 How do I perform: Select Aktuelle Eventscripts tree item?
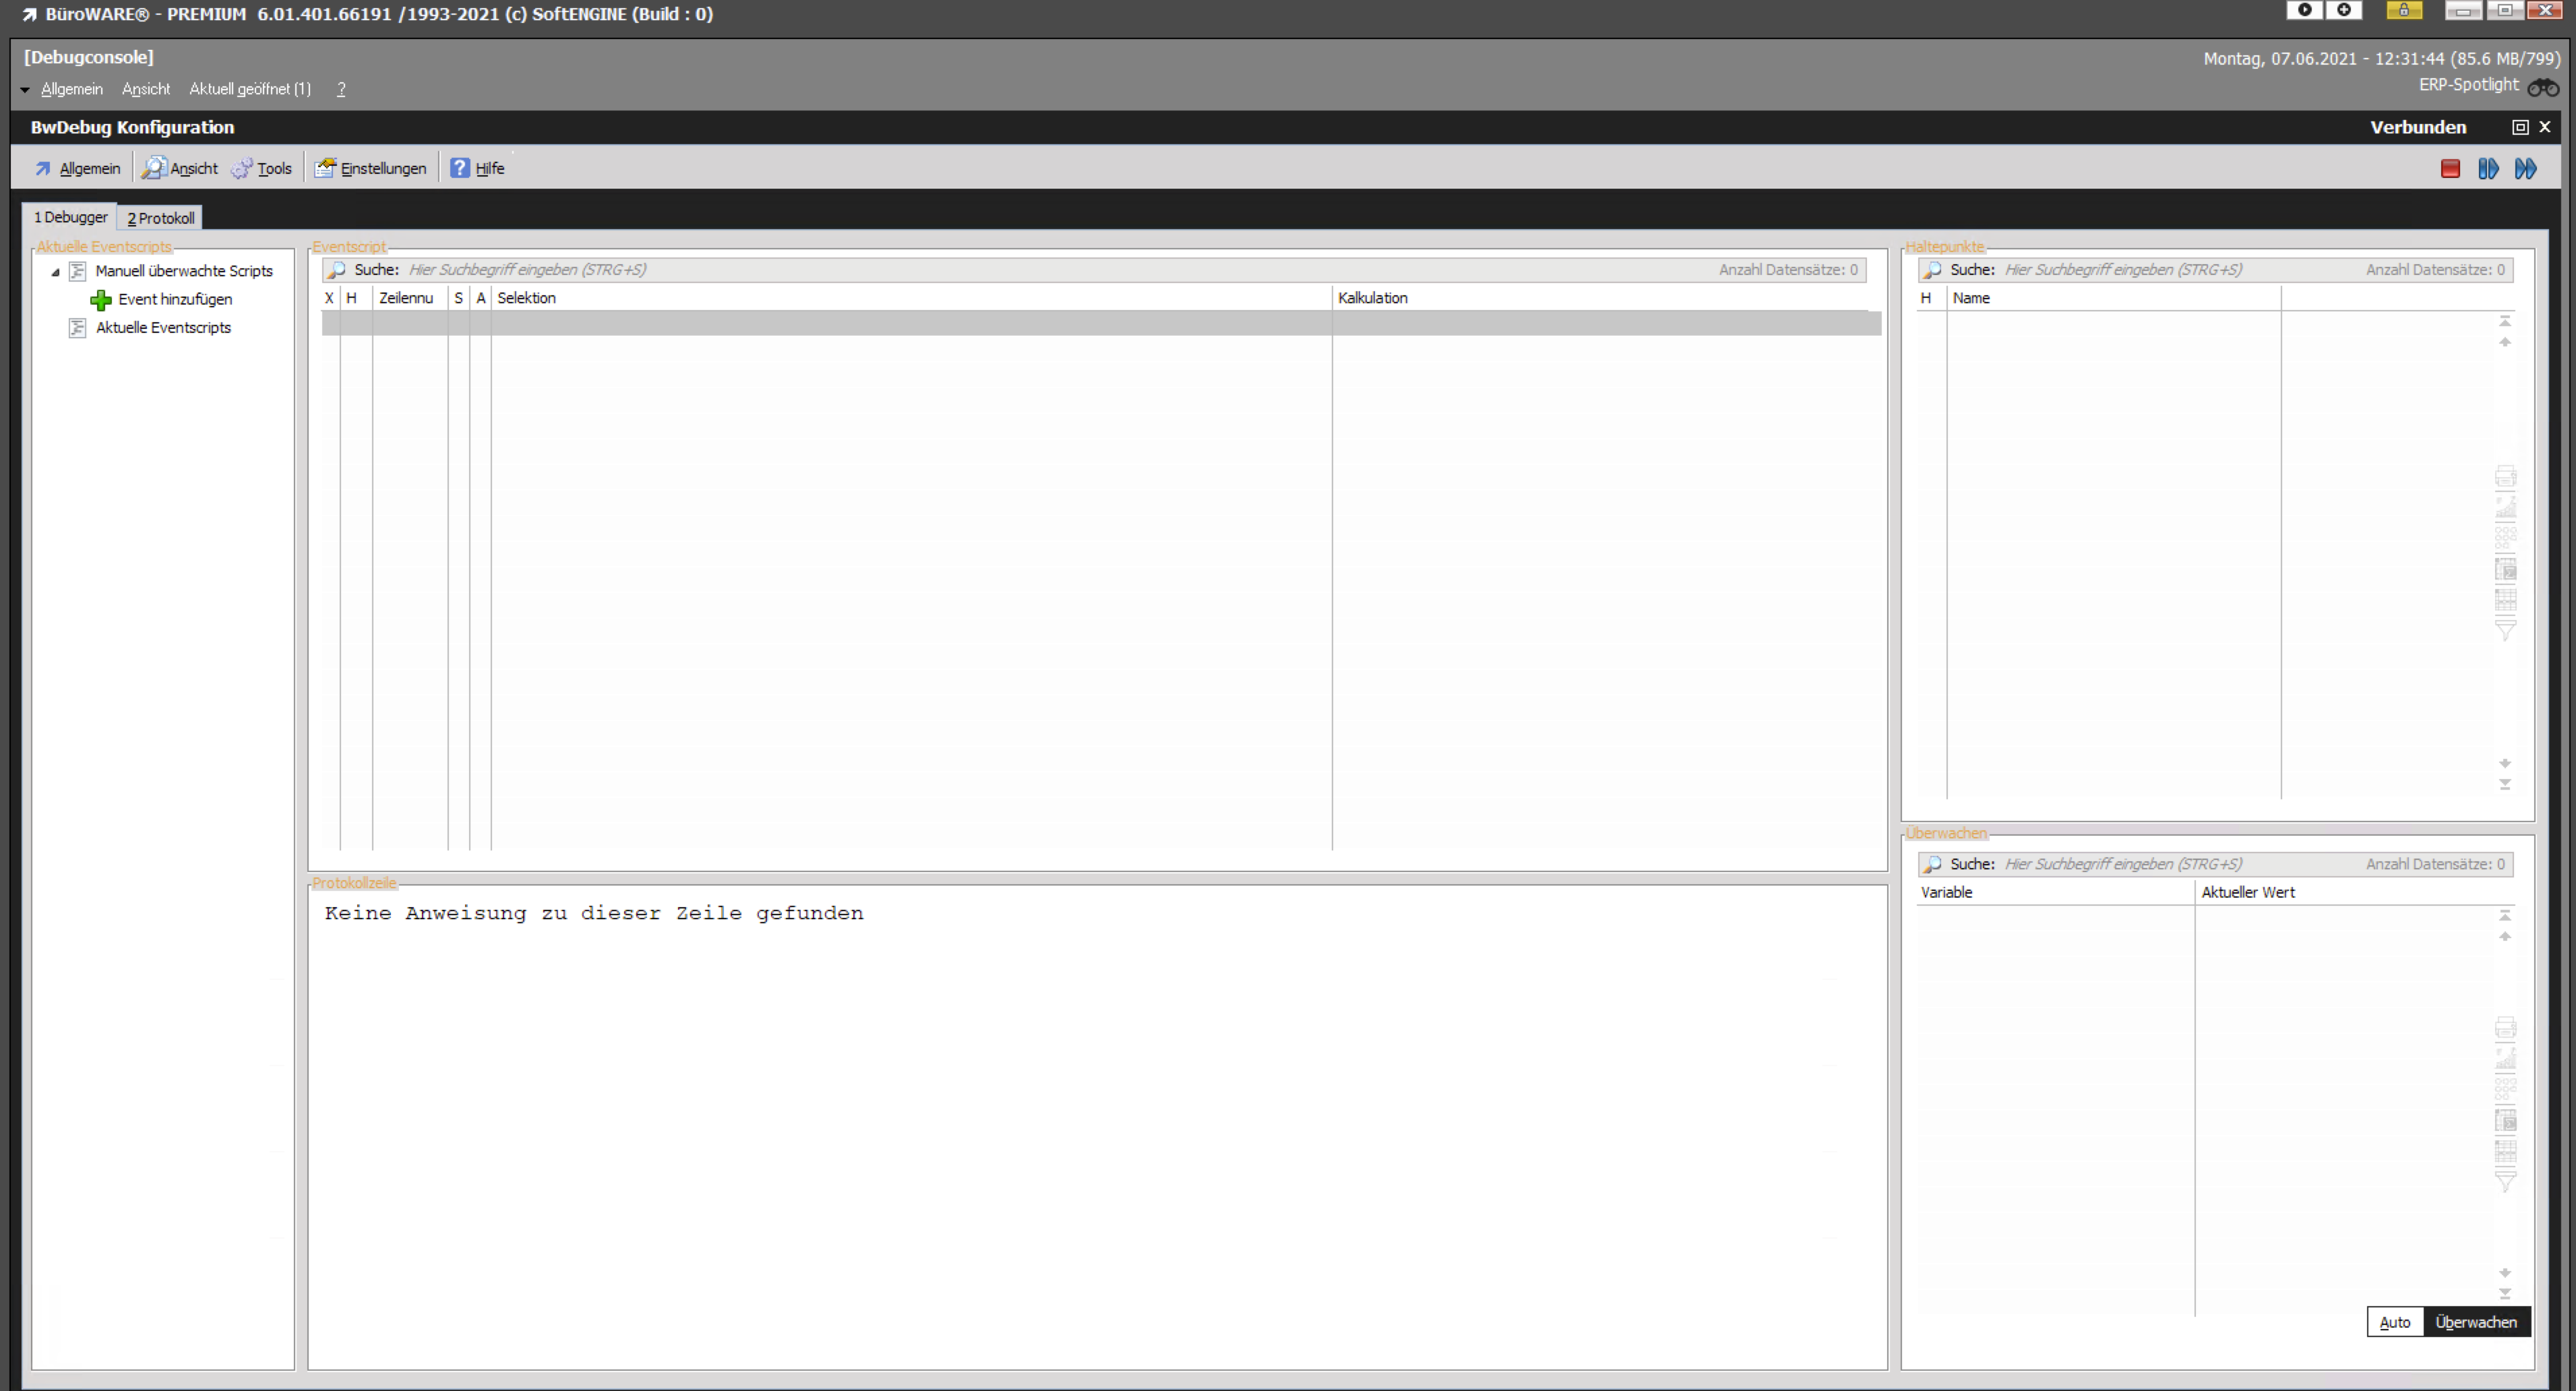163,328
